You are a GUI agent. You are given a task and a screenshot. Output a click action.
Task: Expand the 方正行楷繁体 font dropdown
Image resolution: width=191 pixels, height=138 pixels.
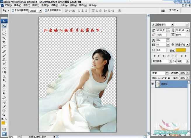172,25
